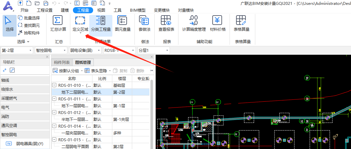
Task: Open 计算精度管理 tool
Action: (x=194, y=24)
